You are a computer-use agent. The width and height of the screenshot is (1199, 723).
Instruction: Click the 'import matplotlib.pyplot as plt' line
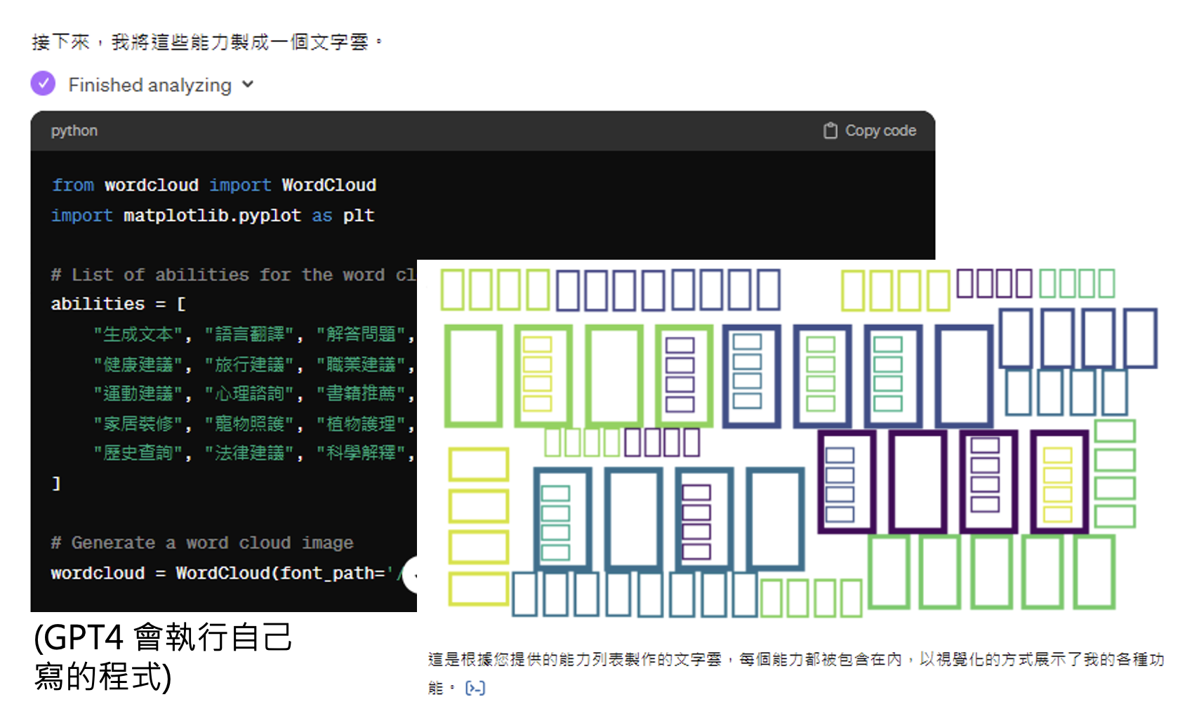pyautogui.click(x=213, y=215)
